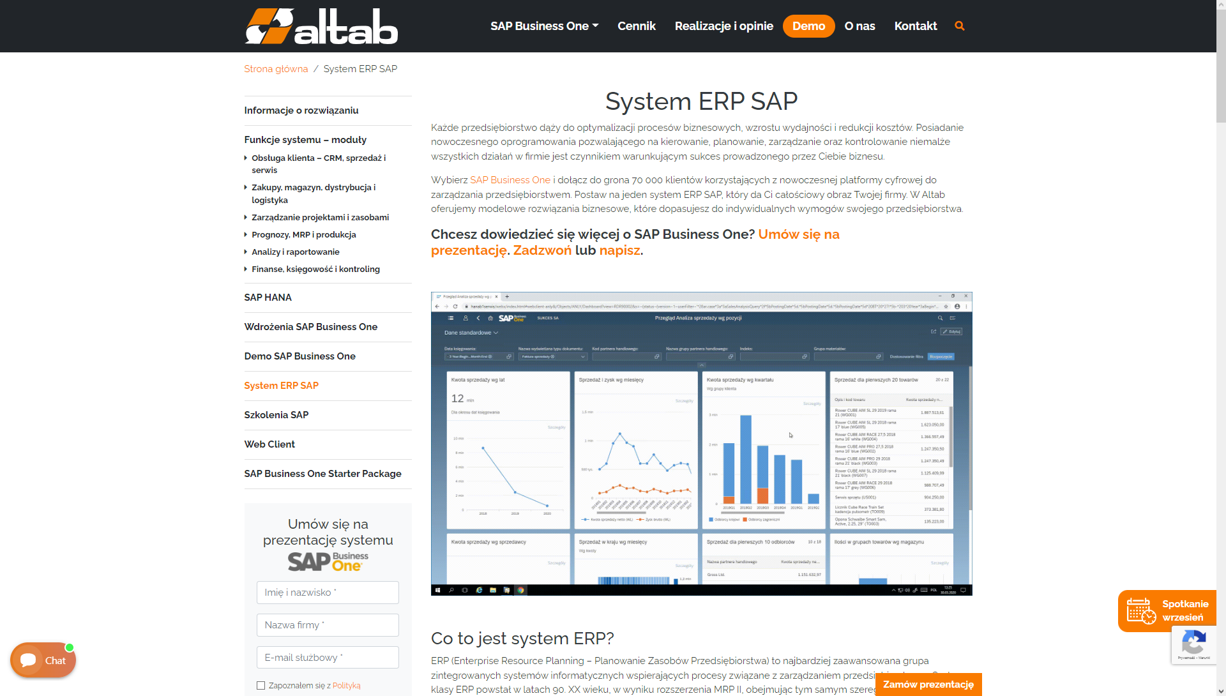The width and height of the screenshot is (1226, 696).
Task: Click the search magnifier icon
Action: click(x=960, y=26)
